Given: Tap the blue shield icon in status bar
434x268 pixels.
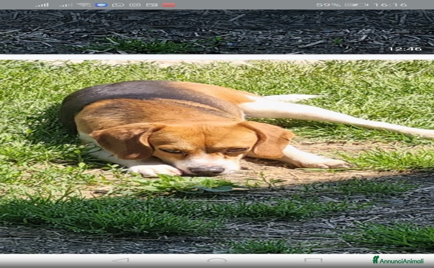Looking at the screenshot, I should [101, 5].
